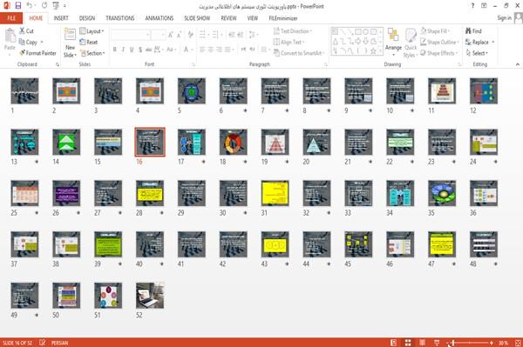
Task: Click the font name input box
Action: [x=130, y=35]
